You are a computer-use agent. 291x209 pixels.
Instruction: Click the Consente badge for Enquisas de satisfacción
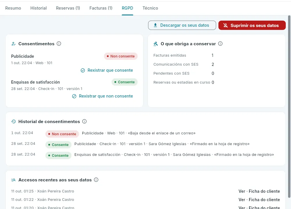click(x=125, y=82)
